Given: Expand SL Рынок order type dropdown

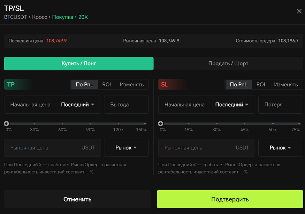Looking at the screenshot, I should pyautogui.click(x=281, y=148).
